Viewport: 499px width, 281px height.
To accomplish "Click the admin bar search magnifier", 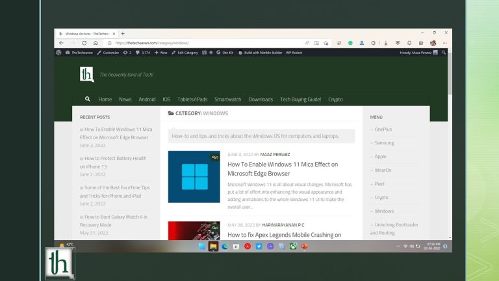I will [x=443, y=53].
